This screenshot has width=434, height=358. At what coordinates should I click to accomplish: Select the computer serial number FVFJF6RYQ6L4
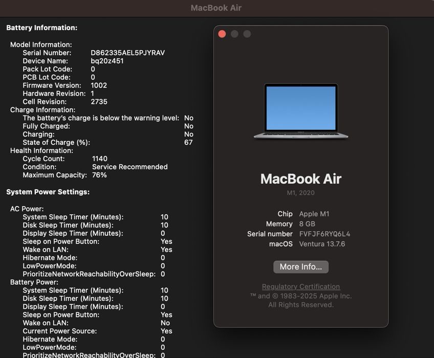(x=324, y=234)
